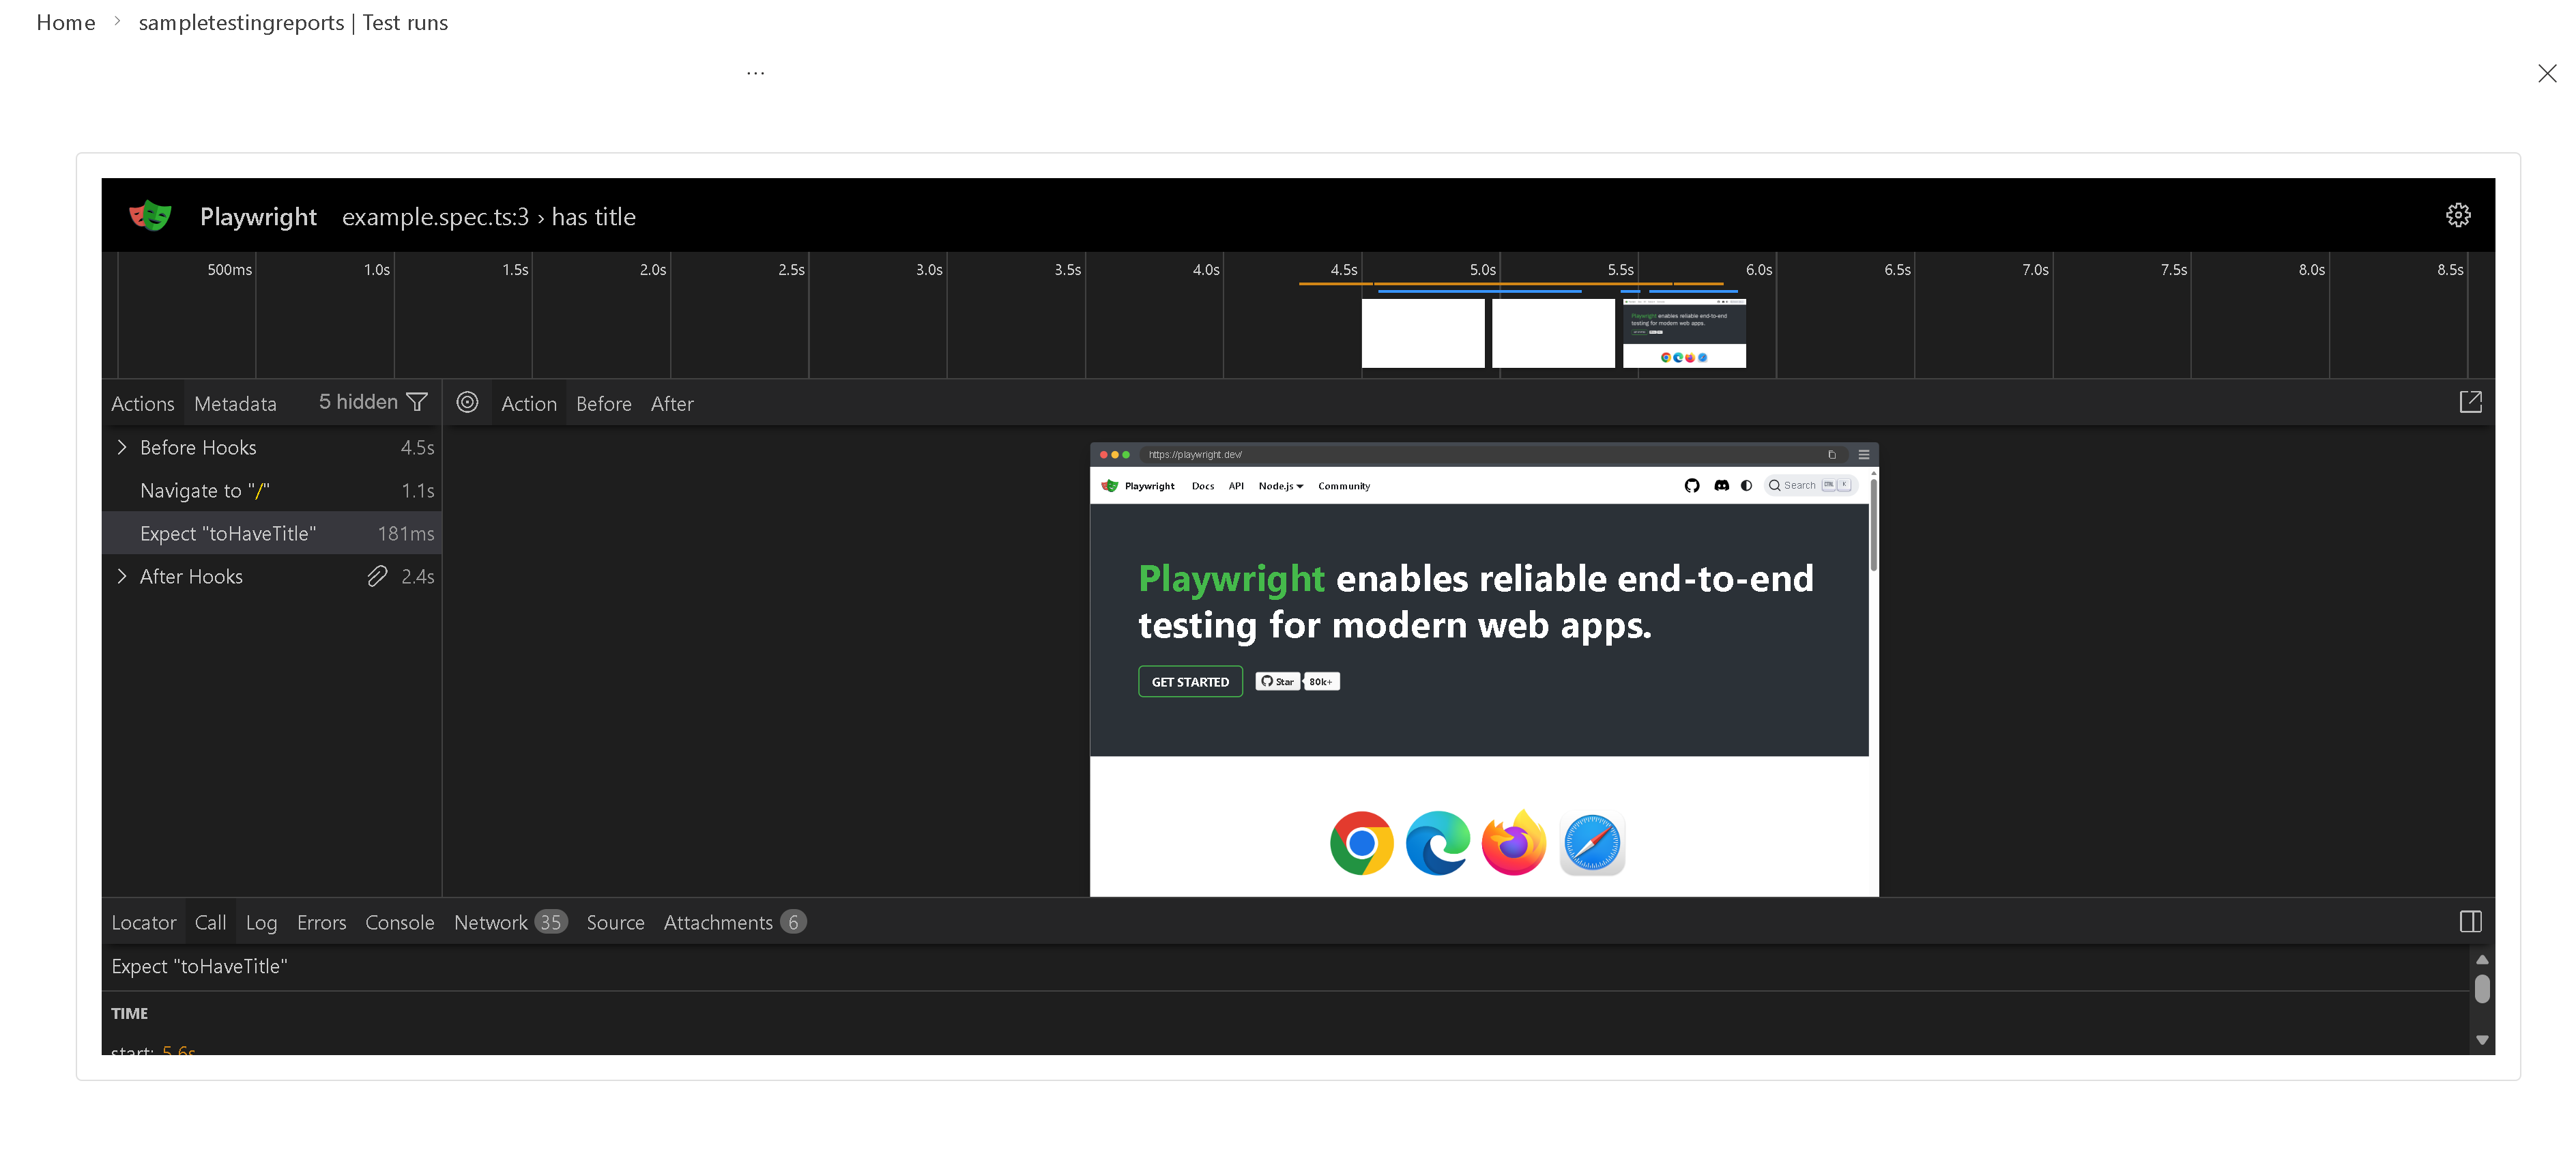Open the trace viewer settings gear
This screenshot has width=2576, height=1165.
click(2459, 214)
